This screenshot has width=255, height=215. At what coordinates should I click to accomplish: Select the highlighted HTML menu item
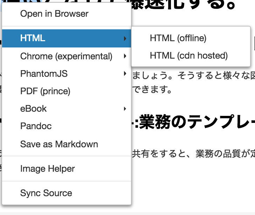click(x=67, y=38)
